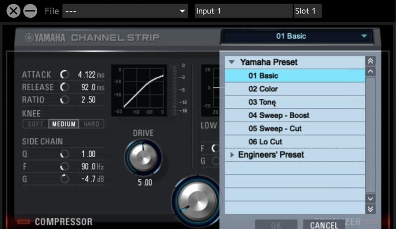The image size is (396, 229).
Task: Click the Input 1 name field
Action: click(243, 11)
